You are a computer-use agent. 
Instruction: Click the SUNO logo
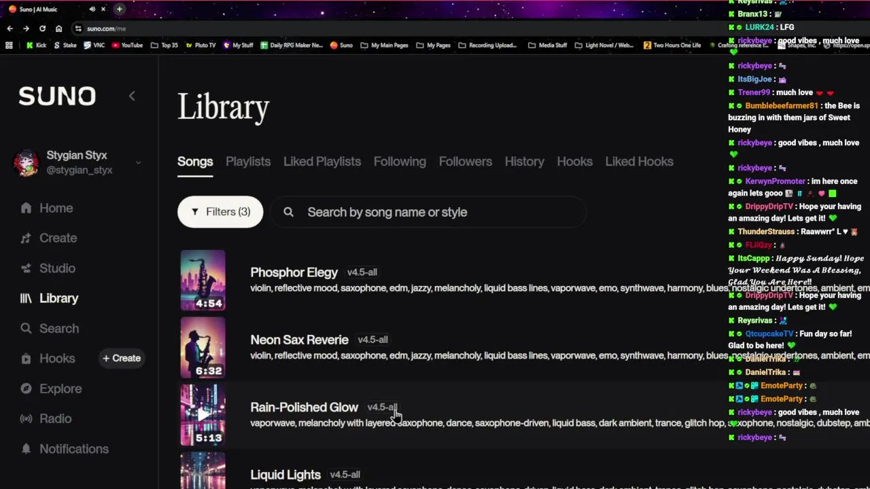coord(57,96)
